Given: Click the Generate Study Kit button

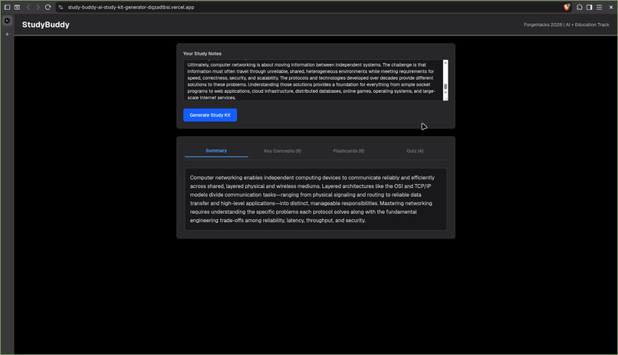Looking at the screenshot, I should click(x=210, y=115).
